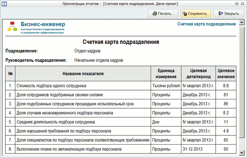This screenshot has height=158, width=247.
Task: Select row Доля случаев несвоевременного подбора персонала
Action: pos(121,113)
